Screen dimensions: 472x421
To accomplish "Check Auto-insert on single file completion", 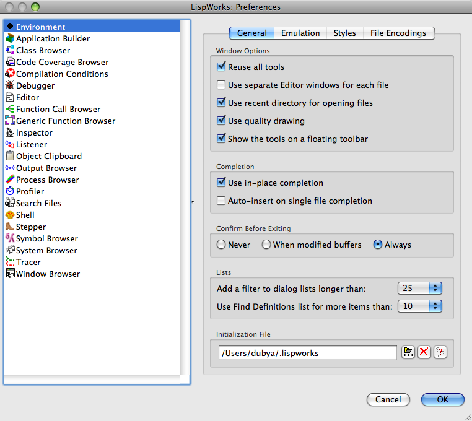I will (x=221, y=201).
